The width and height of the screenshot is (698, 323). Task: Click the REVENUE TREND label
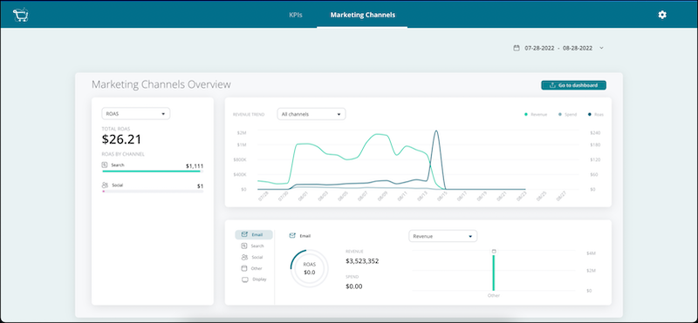[249, 114]
